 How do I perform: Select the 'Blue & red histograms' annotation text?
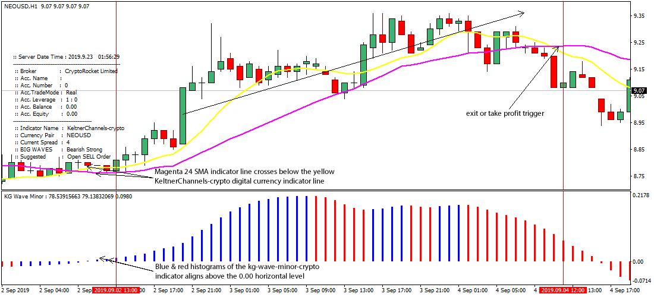(237, 267)
